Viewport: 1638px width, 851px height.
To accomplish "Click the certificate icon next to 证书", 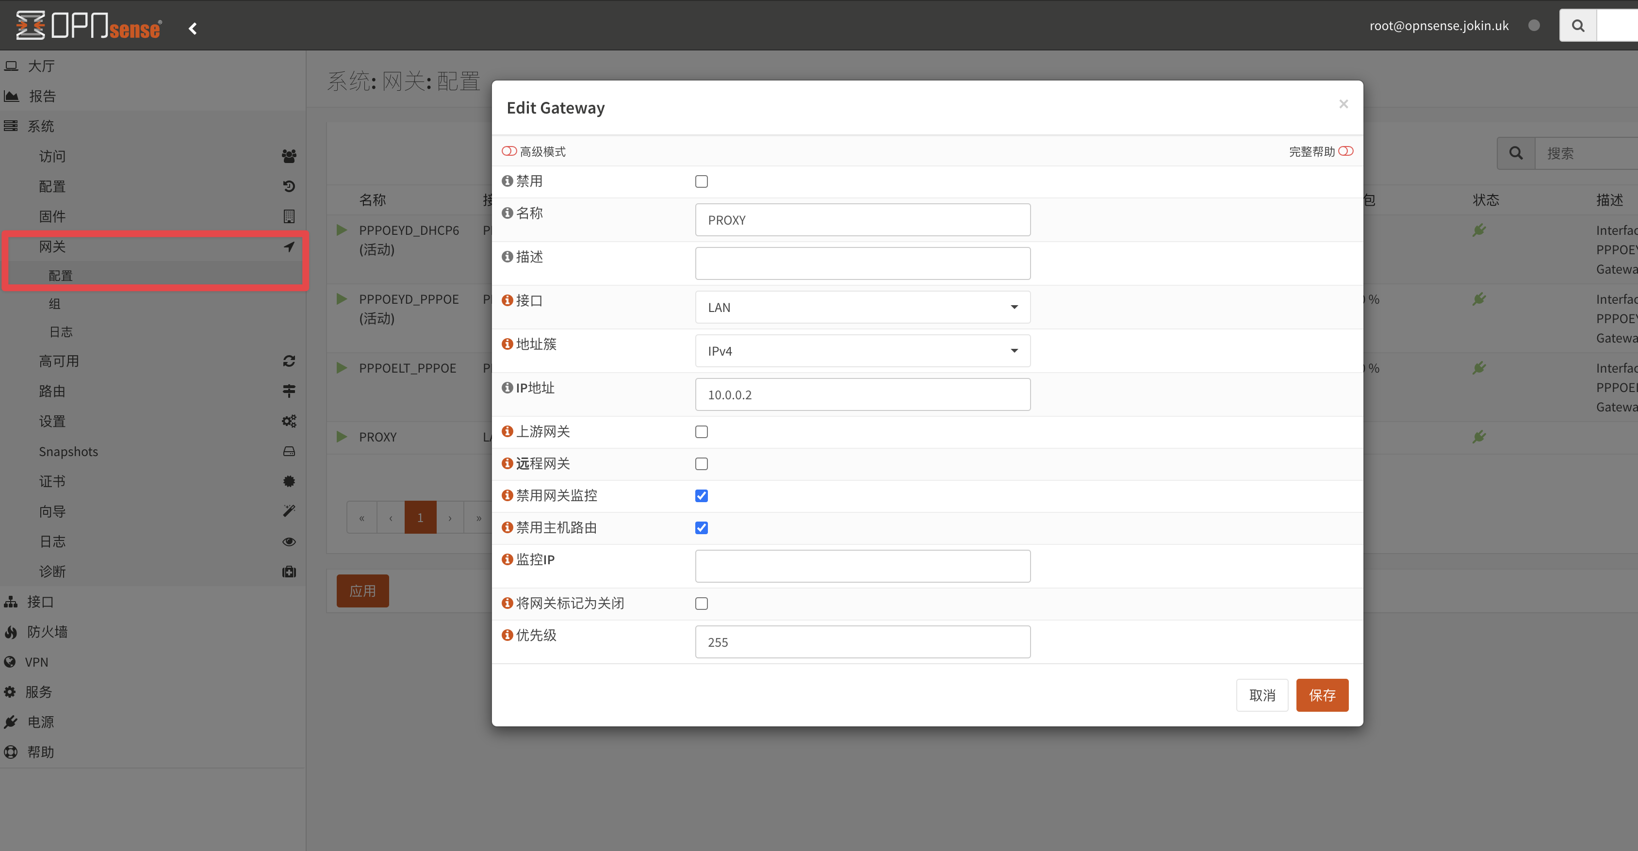I will click(x=289, y=481).
